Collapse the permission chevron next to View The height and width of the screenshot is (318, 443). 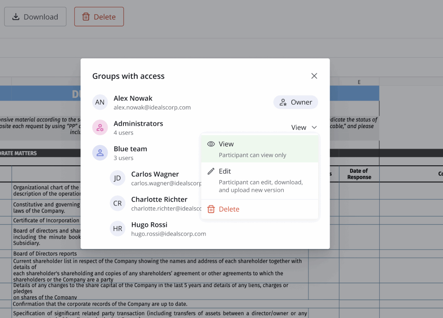(x=314, y=127)
